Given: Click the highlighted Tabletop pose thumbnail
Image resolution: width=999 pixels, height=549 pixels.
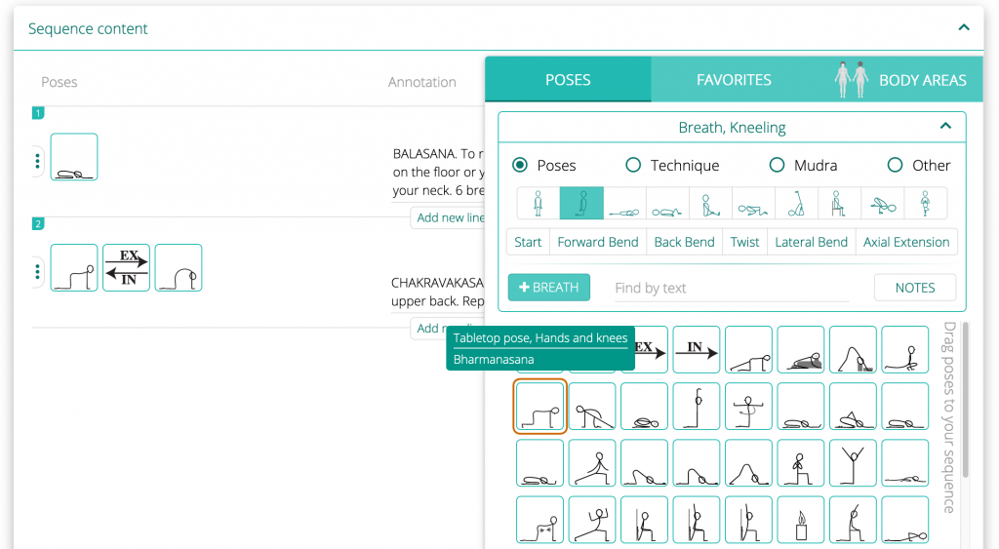Looking at the screenshot, I should (539, 407).
